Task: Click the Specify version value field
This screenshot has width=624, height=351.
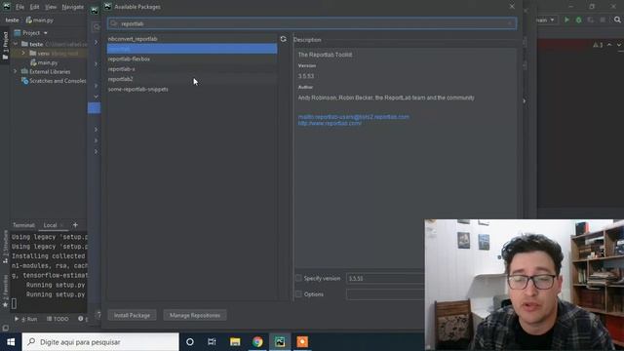Action: (x=385, y=278)
